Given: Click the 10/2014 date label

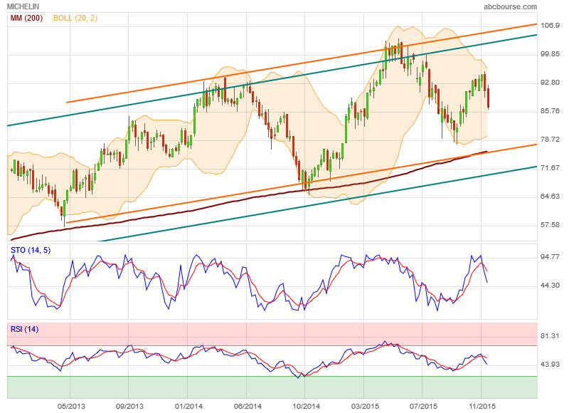Looking at the screenshot, I should click(x=306, y=406).
